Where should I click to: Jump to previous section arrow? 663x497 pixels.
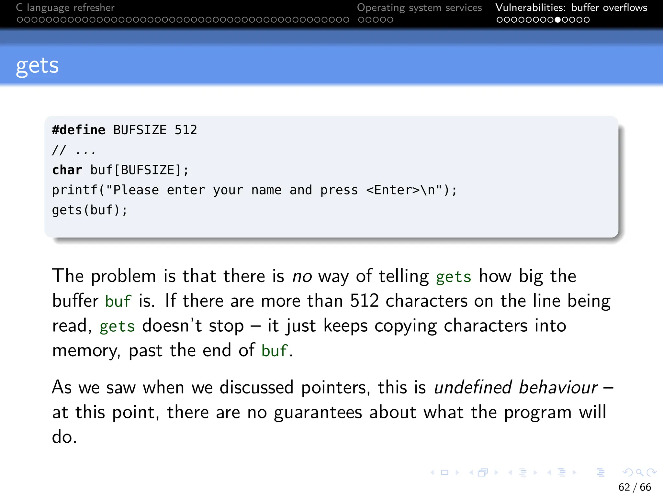(549, 473)
